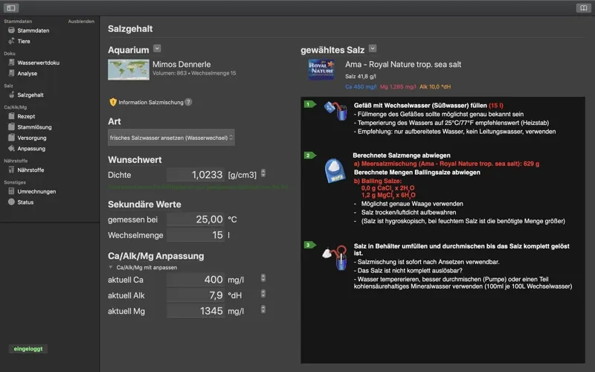The width and height of the screenshot is (595, 372).
Task: Click the Dichte value field 1,0233
Action: pos(196,175)
